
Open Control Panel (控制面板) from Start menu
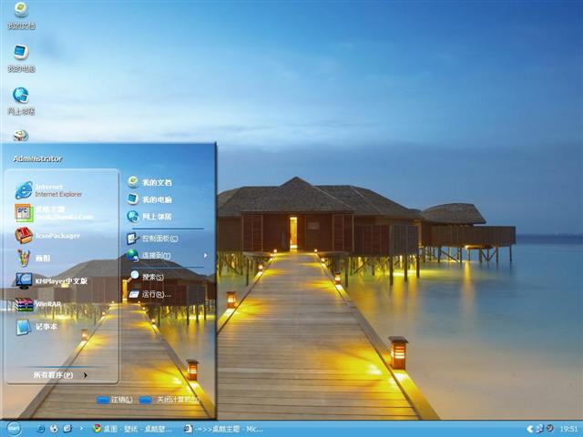tap(152, 239)
